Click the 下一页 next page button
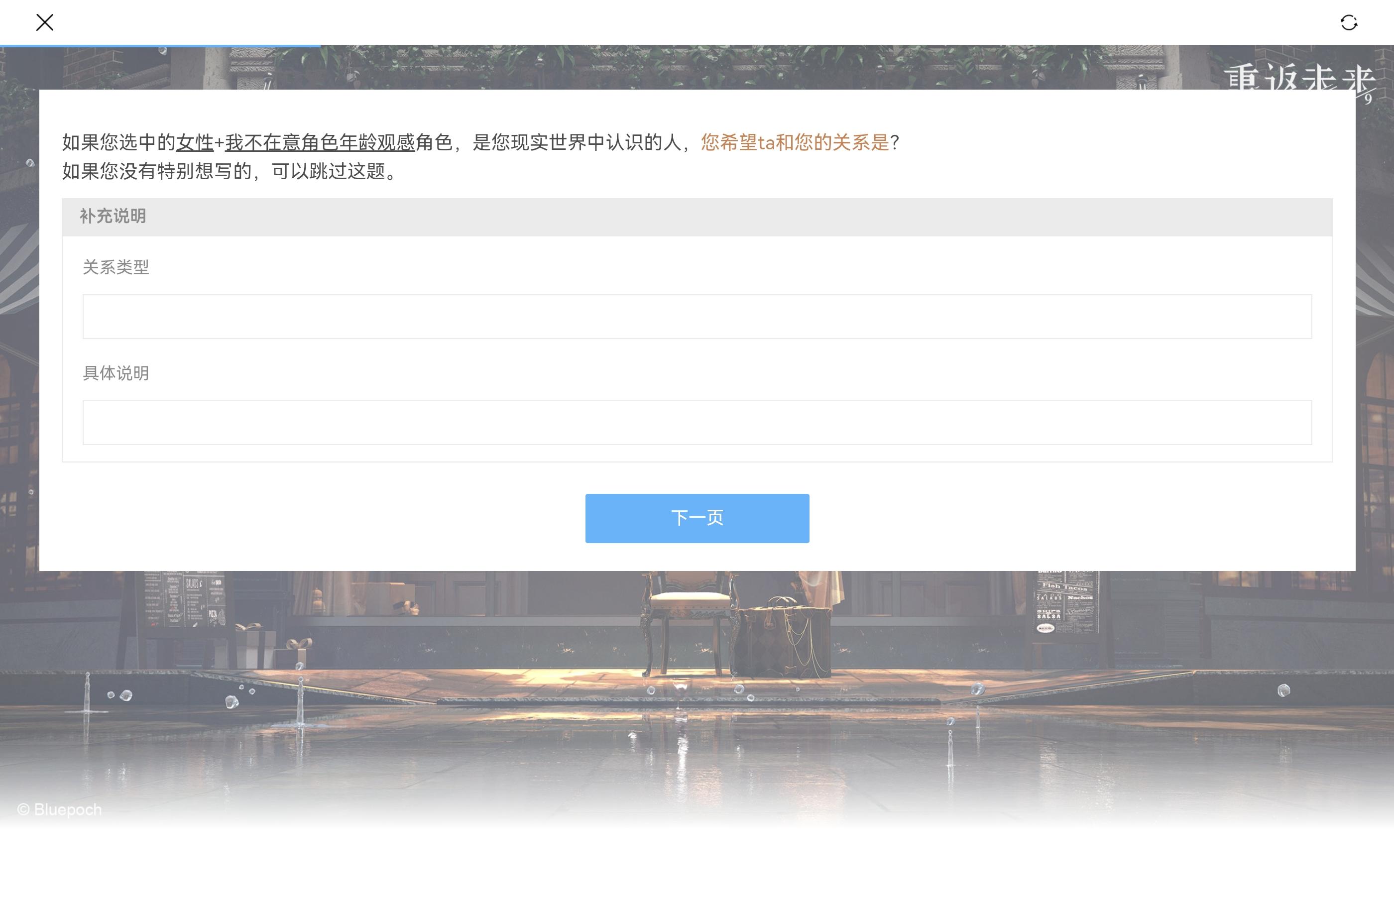Screen dimensions: 1394x916 [697, 518]
